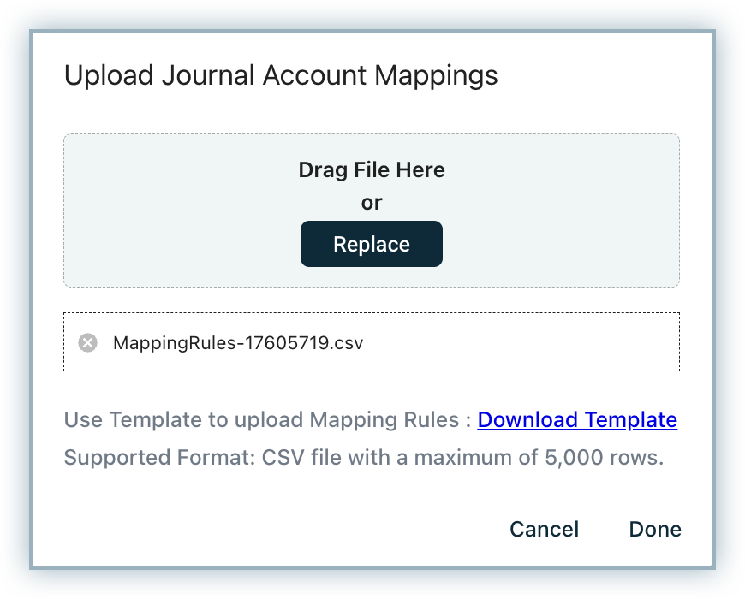Cancel the upload dialog
This screenshot has height=599, width=745.
544,530
